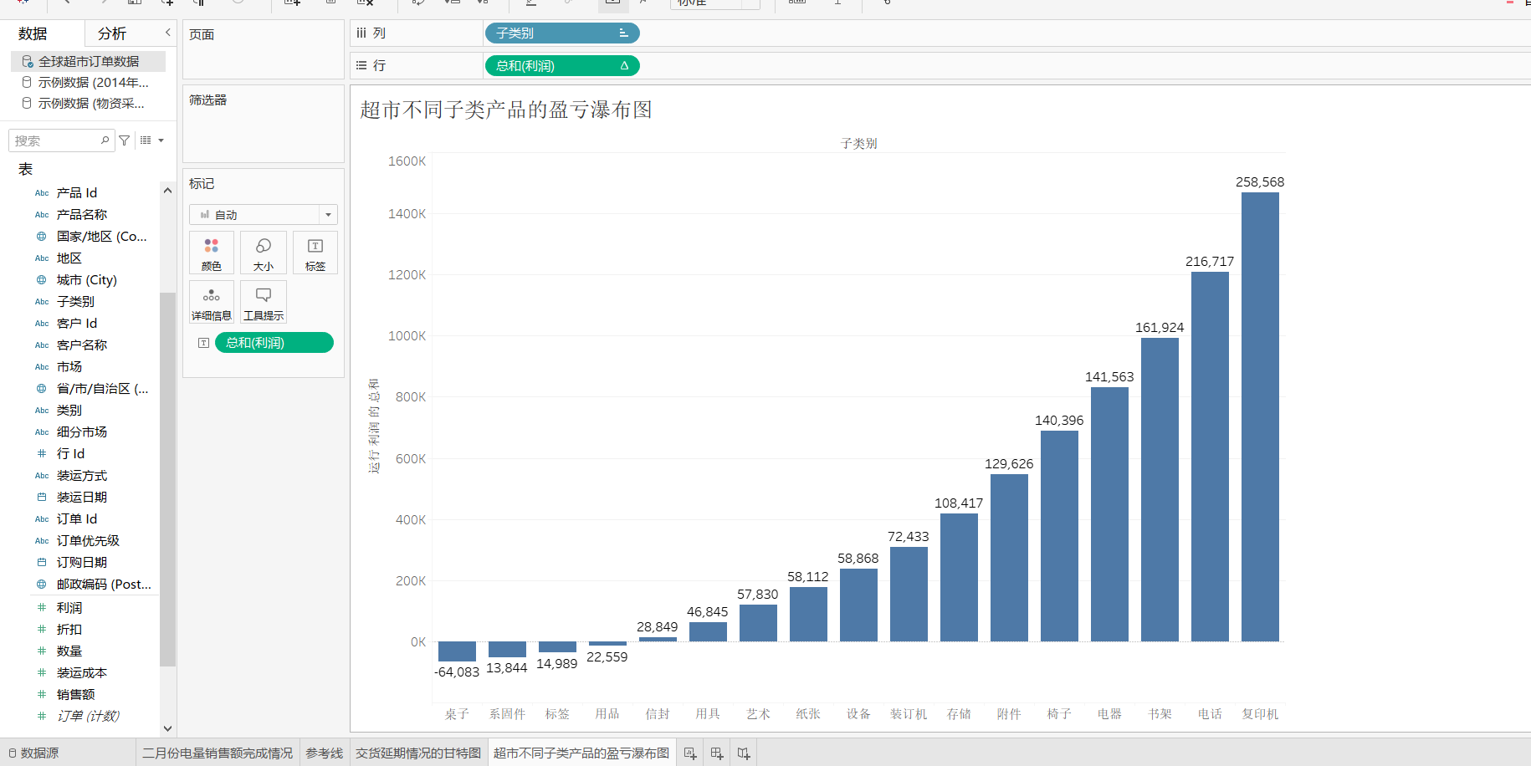This screenshot has height=766, width=1531.
Task: Click the field list scroll-down arrow
Action: [167, 728]
